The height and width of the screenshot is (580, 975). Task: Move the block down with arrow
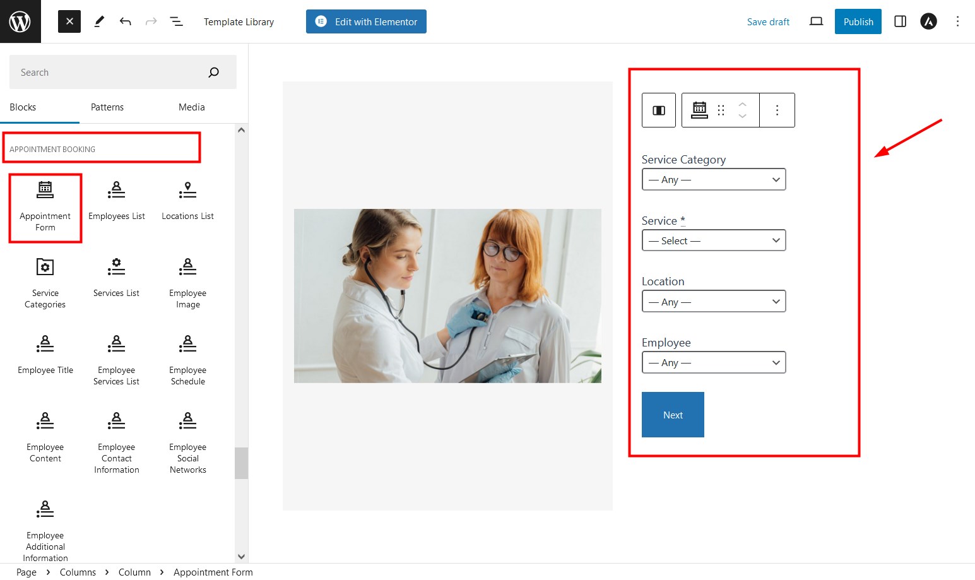[743, 116]
